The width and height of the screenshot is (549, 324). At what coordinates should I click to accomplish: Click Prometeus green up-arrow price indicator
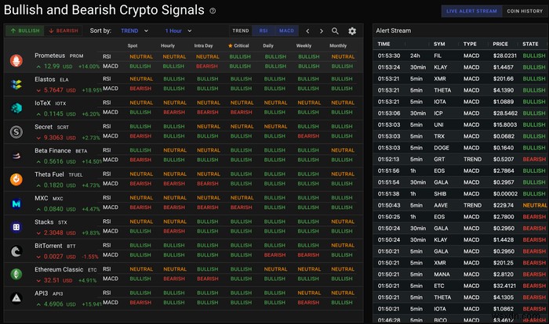tap(38, 67)
